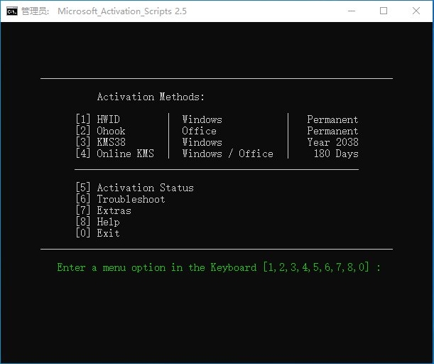Click 'Windows / Office' in the Online KMS row
The height and width of the screenshot is (364, 434).
(x=227, y=154)
